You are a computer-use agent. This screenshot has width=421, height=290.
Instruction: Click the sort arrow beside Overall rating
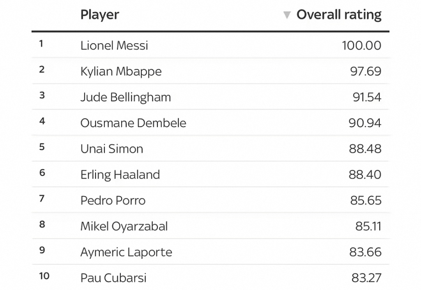click(287, 15)
